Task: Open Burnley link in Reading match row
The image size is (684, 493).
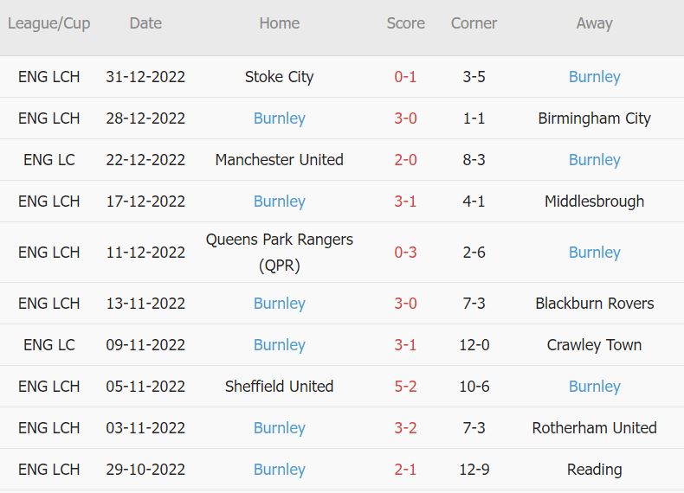Action: tap(279, 470)
